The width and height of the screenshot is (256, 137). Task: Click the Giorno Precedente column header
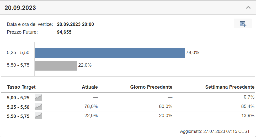151,87
